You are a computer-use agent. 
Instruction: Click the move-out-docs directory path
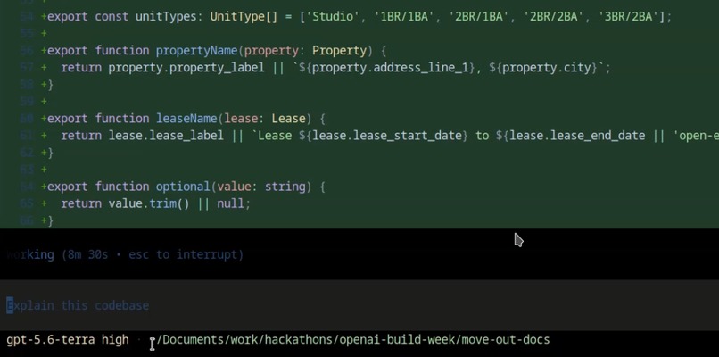point(352,340)
